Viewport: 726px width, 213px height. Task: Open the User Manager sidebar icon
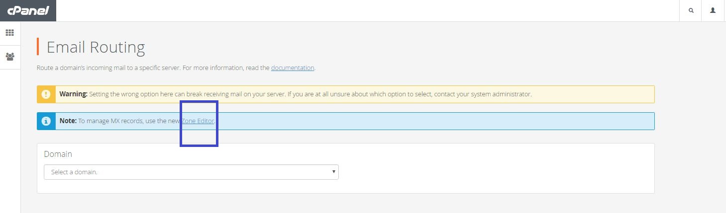(x=10, y=57)
